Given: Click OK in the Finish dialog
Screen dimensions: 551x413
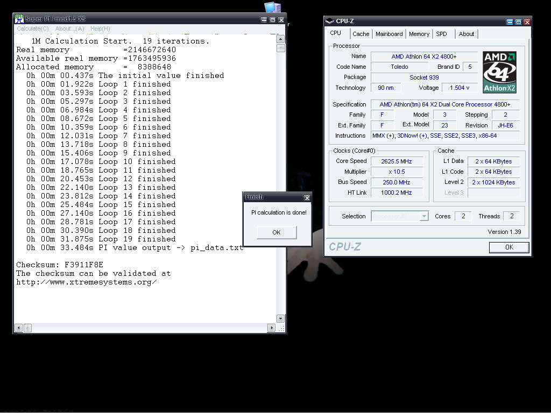Looking at the screenshot, I should coord(277,232).
